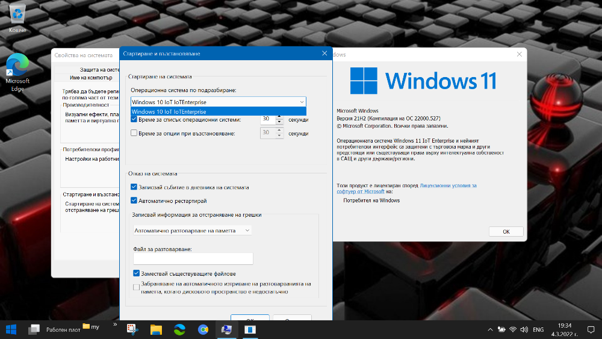Select 'Windows 10 IoT IoTEnterprise' list option
The width and height of the screenshot is (602, 339).
pyautogui.click(x=219, y=112)
